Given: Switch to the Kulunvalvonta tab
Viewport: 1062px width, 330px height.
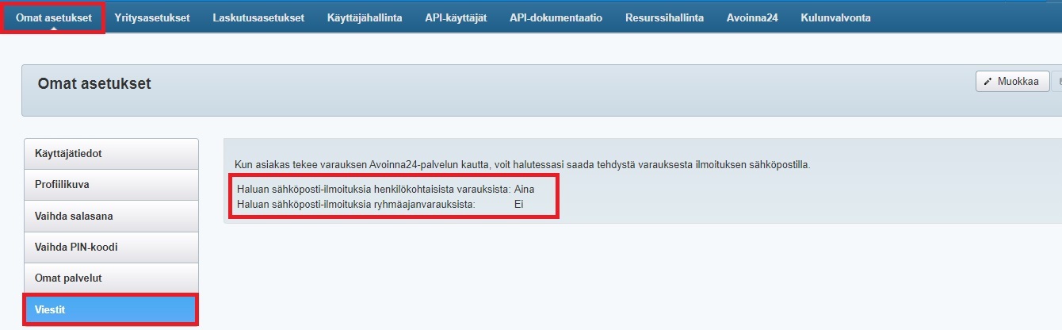Looking at the screenshot, I should (x=835, y=18).
